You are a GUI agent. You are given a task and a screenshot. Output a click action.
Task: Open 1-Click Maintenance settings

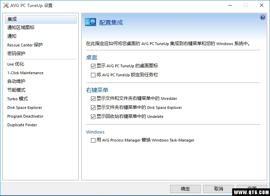[x=25, y=73]
